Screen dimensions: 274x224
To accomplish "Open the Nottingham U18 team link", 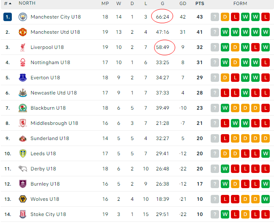I will (50, 62).
